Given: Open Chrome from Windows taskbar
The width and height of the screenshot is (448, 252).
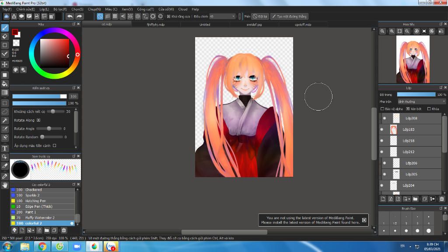Looking at the screenshot, I should click(x=42, y=246).
